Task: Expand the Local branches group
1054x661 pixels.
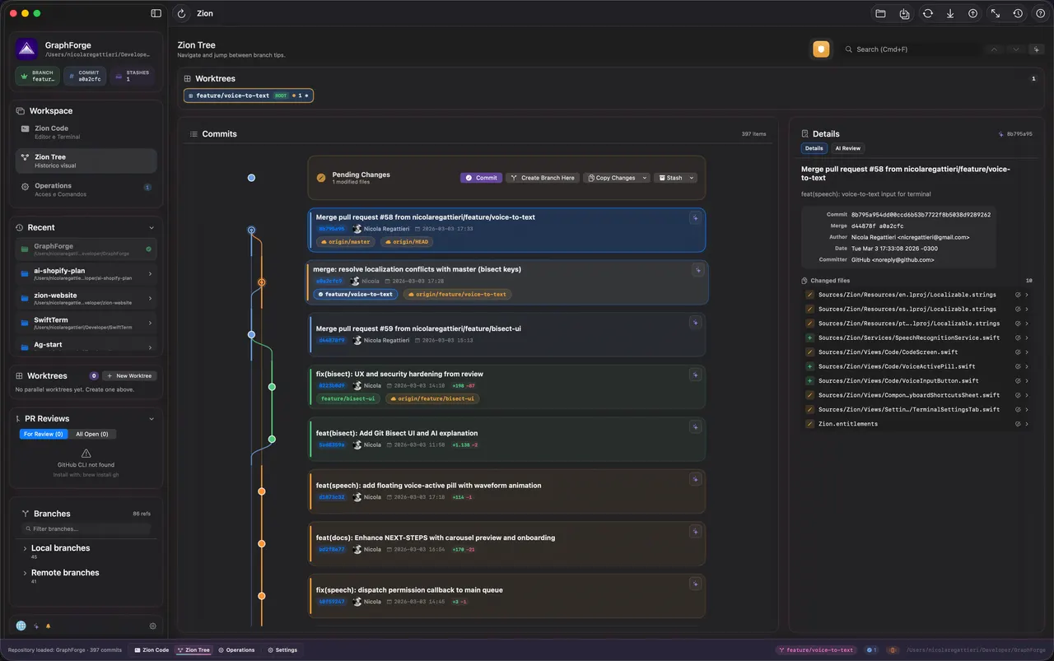Action: 60,548
